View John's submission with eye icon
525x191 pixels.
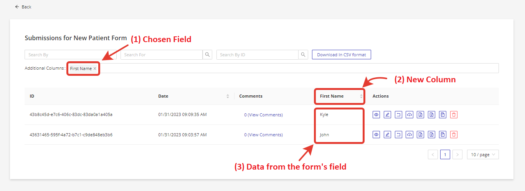coord(376,134)
